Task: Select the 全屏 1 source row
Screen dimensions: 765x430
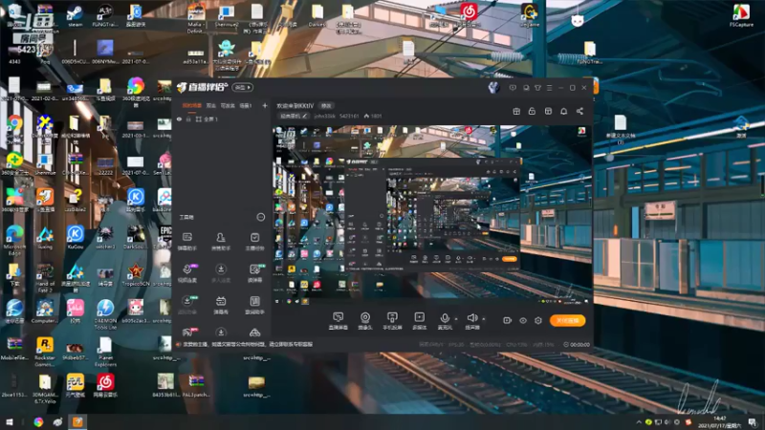Action: (222, 118)
